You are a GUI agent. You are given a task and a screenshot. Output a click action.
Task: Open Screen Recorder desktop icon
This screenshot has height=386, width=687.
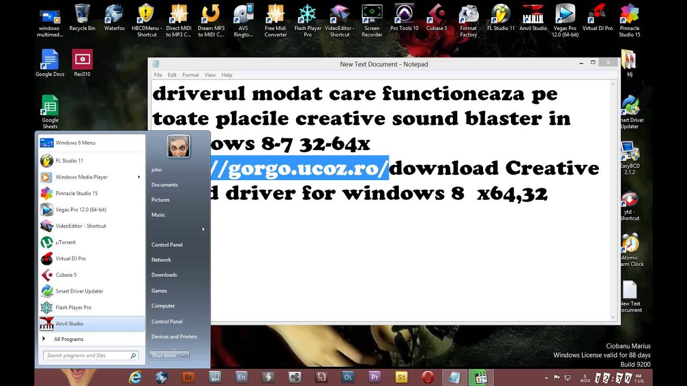point(372,19)
